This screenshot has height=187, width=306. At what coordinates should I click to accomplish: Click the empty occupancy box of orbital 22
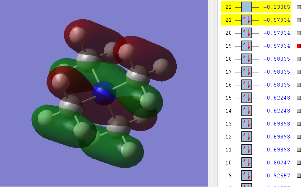coord(246,7)
